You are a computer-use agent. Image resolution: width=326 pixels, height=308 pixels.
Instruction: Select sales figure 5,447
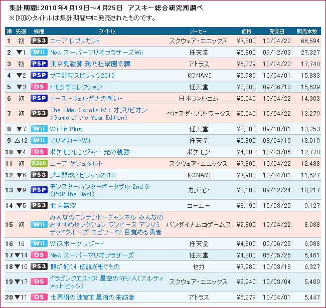point(312,297)
